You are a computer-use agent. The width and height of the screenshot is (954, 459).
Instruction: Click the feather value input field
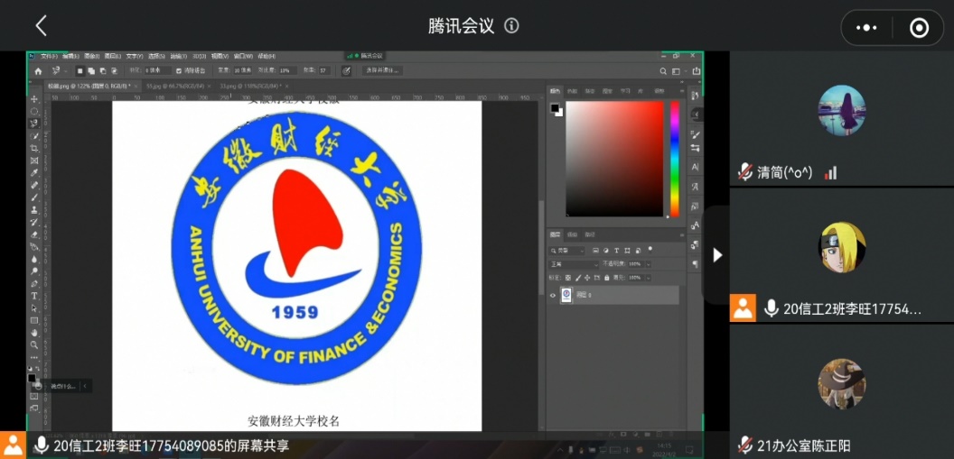[x=157, y=71]
